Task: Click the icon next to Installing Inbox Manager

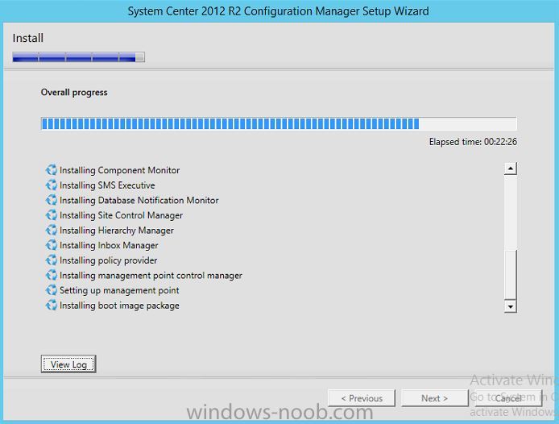Action: [x=52, y=245]
